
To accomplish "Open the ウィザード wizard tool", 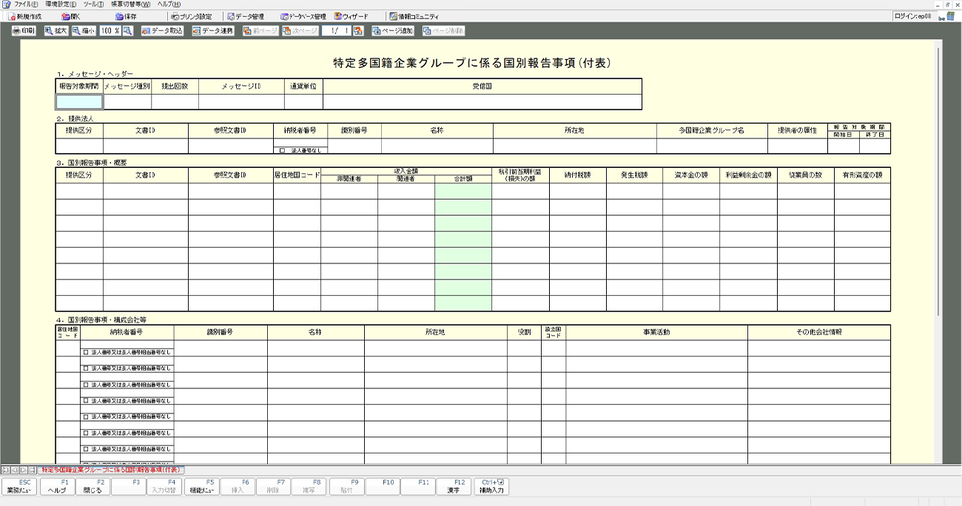I will click(351, 16).
